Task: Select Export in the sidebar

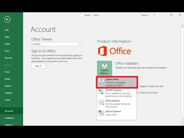Action: click(x=8, y=86)
